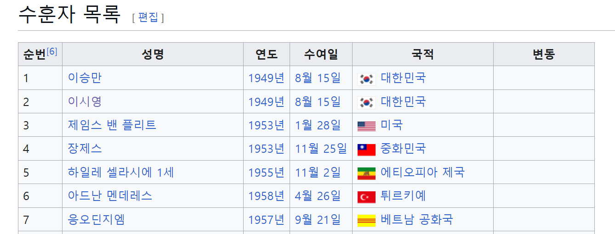Click 1949년 in the 이승만 row
The height and width of the screenshot is (234, 615).
267,78
